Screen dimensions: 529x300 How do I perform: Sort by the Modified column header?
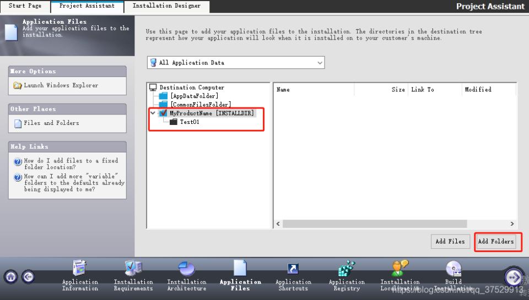click(x=489, y=90)
